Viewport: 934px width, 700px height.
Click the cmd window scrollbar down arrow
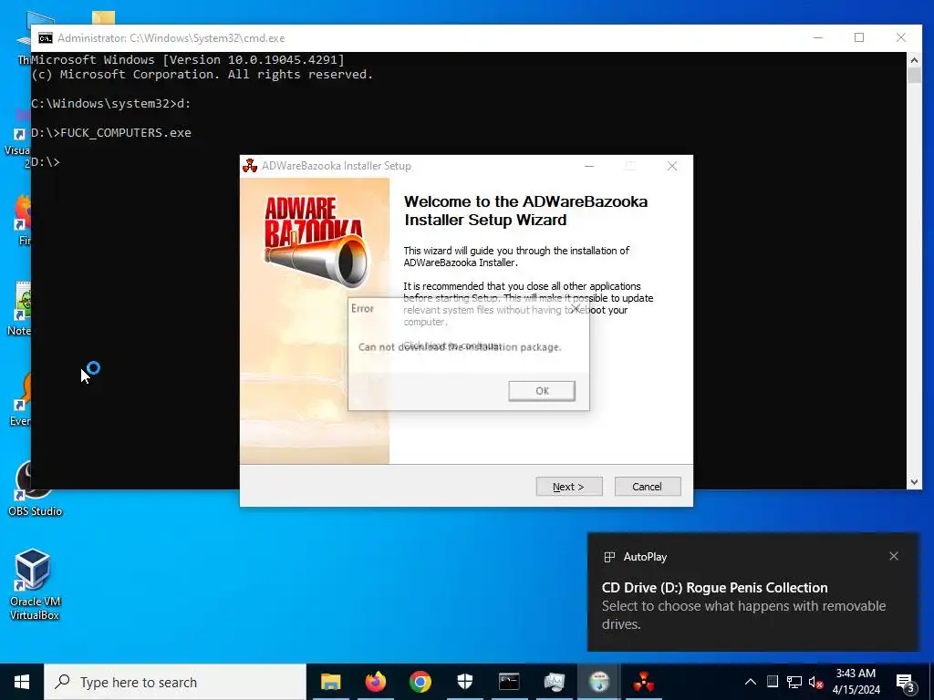(914, 482)
